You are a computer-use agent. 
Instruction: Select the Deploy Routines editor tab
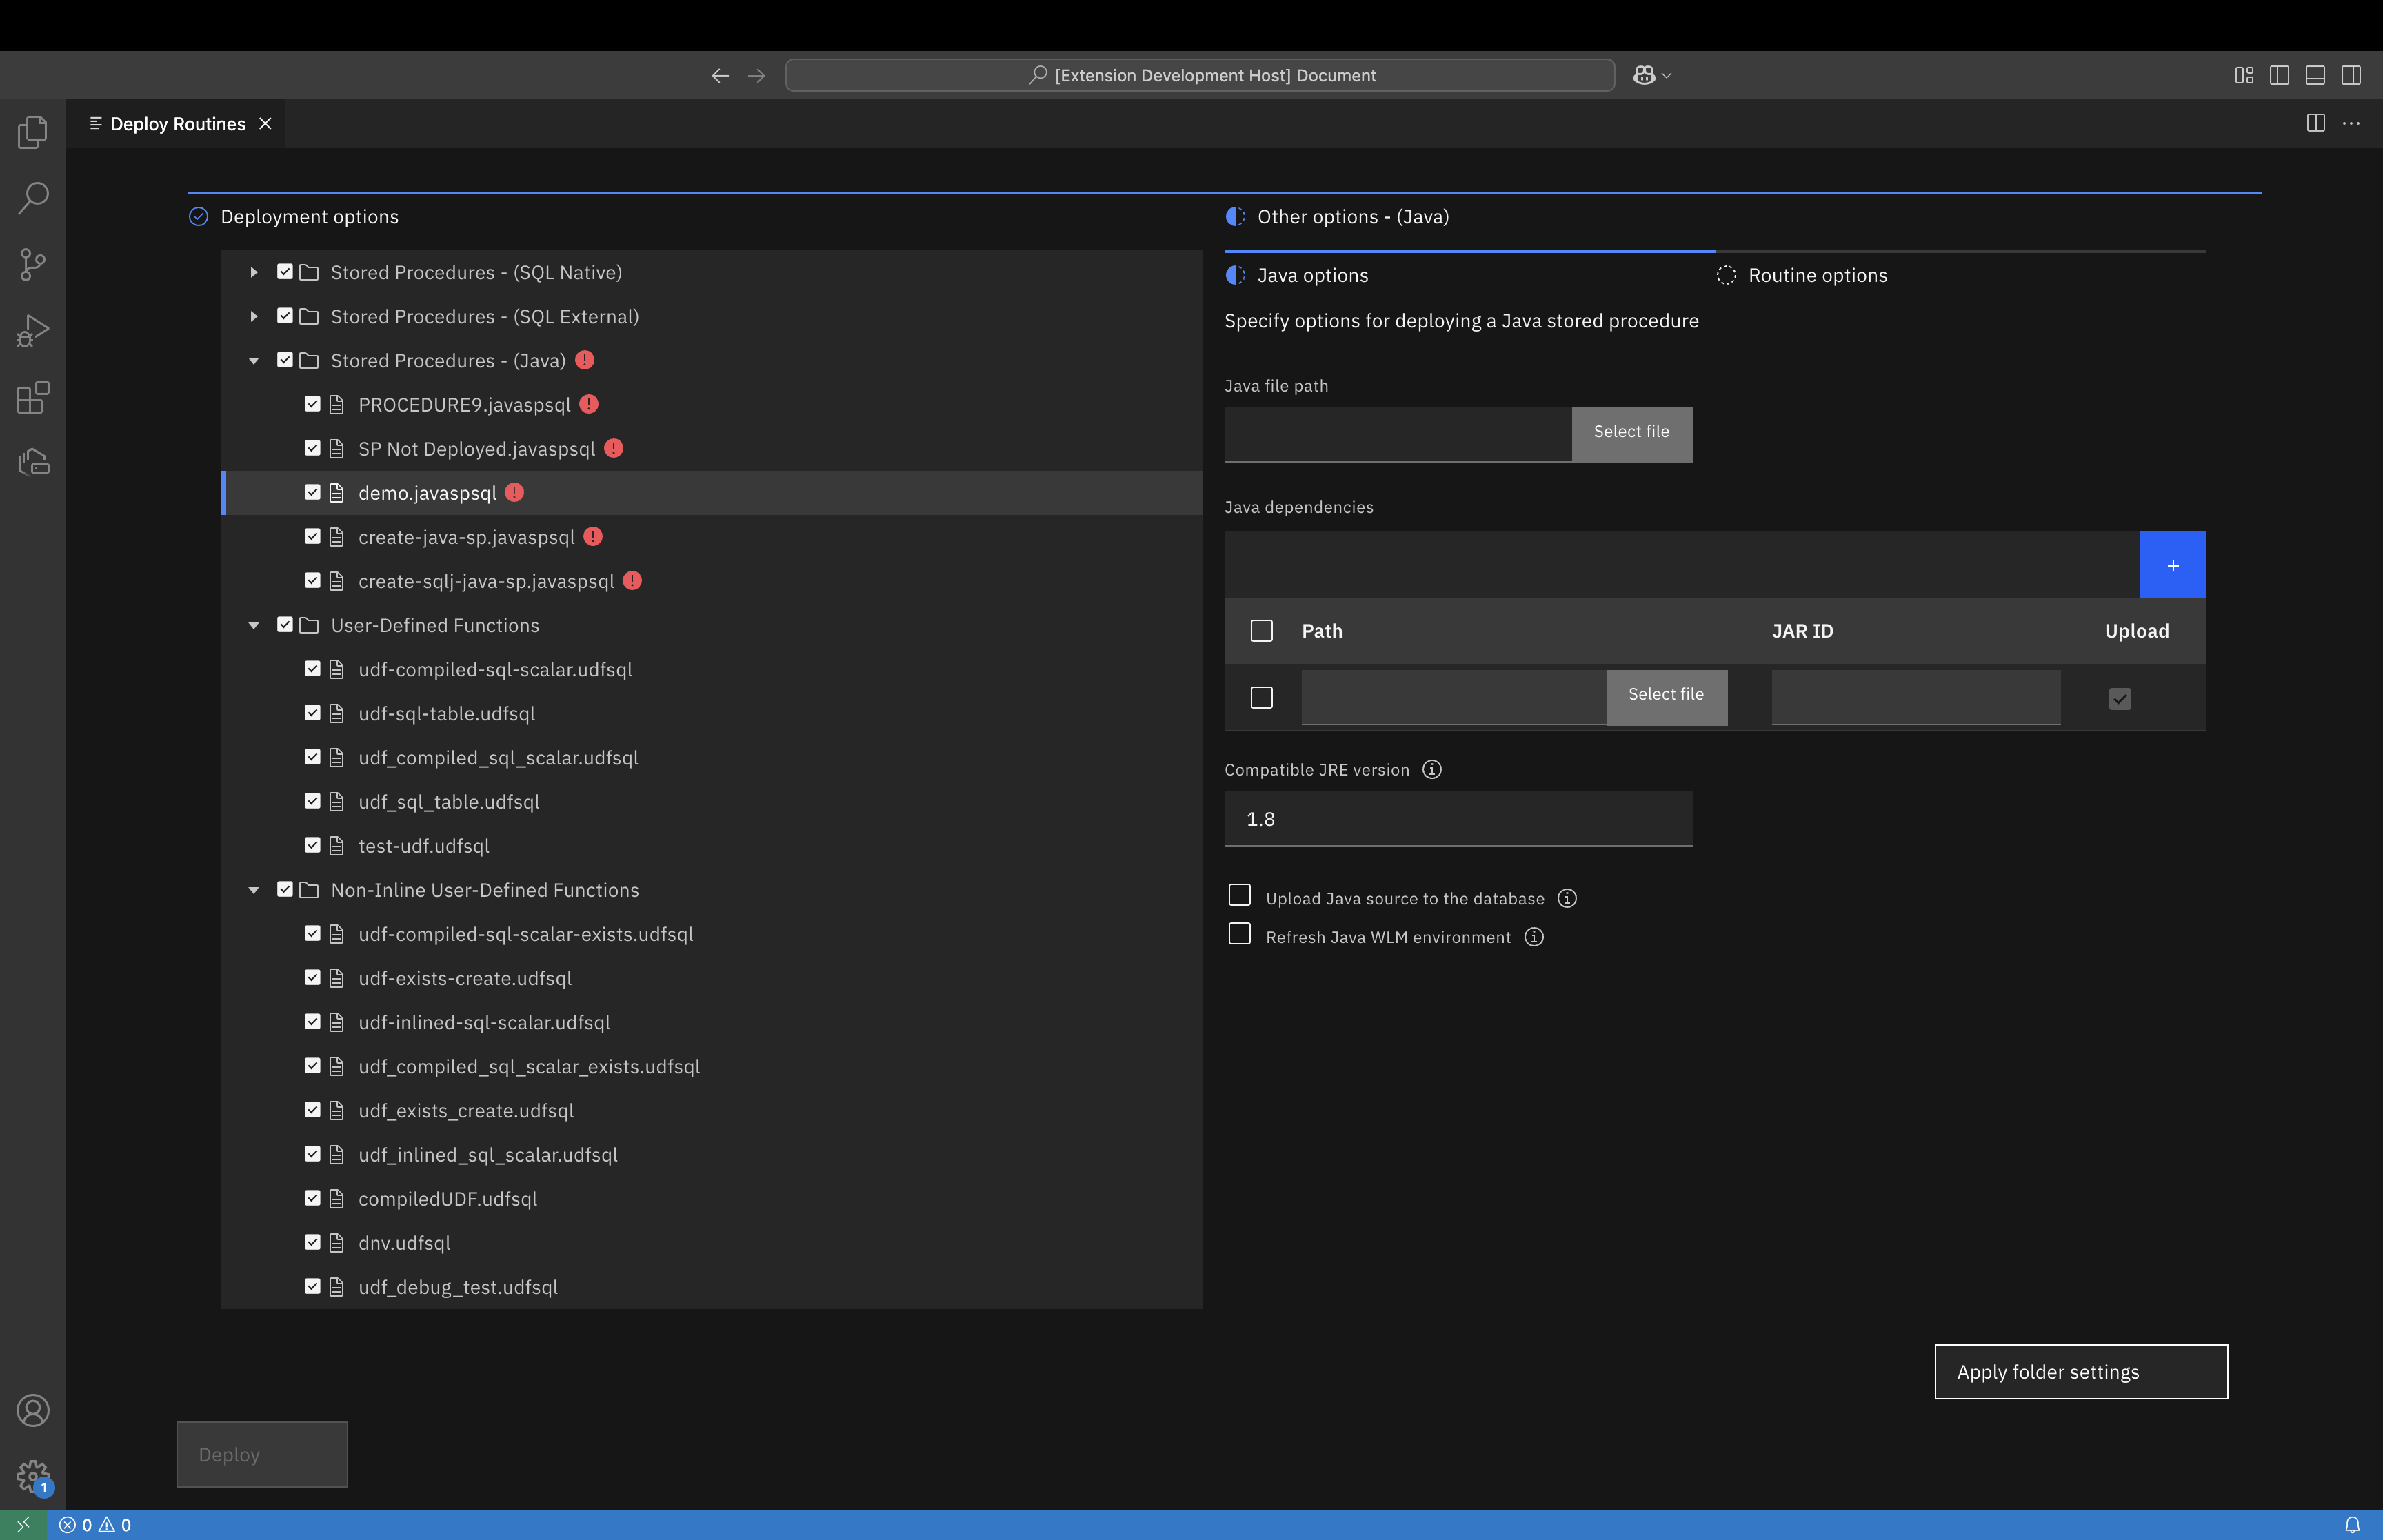(x=177, y=124)
